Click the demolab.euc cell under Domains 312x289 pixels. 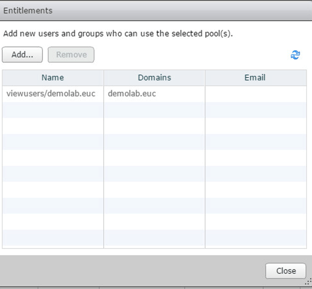click(x=132, y=94)
